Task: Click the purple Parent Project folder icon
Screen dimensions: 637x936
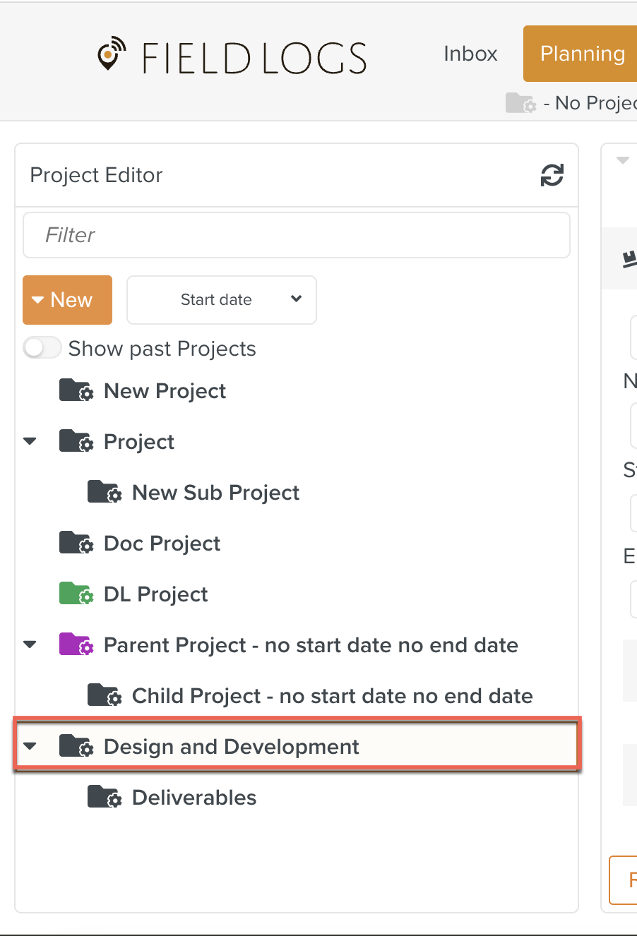Action: coord(76,645)
